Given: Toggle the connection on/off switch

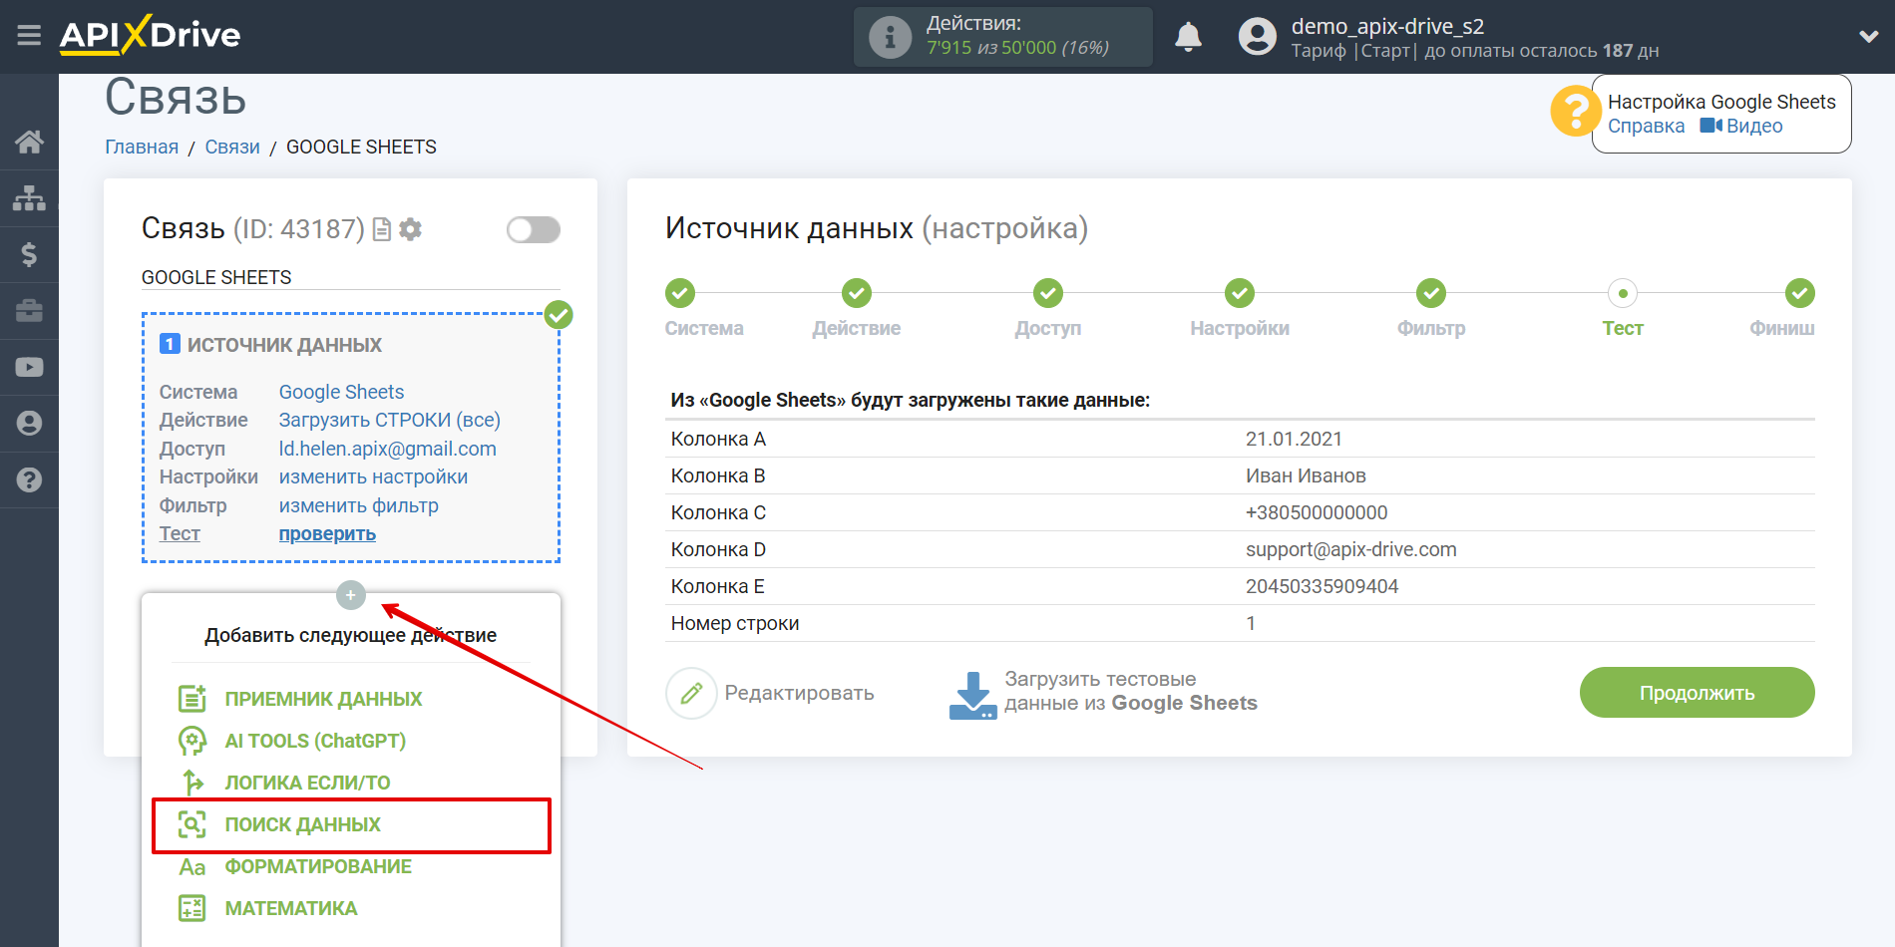Looking at the screenshot, I should 533,230.
